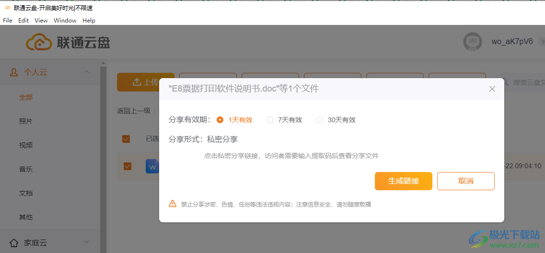Viewport: 545px width, 253px height.
Task: Open the File menu
Action: [8, 21]
